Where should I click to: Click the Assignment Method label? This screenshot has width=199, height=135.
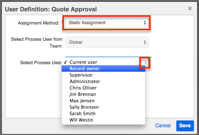tap(39, 23)
